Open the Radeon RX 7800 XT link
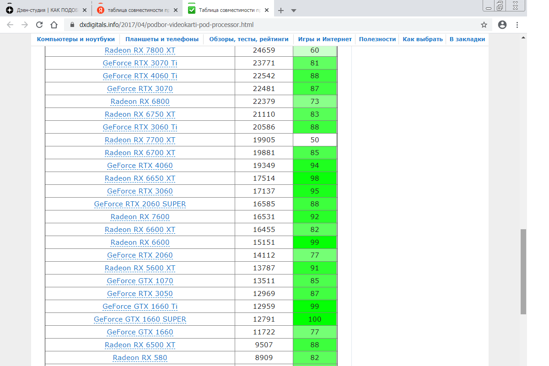Viewport: 549px width, 366px height. tap(140, 50)
